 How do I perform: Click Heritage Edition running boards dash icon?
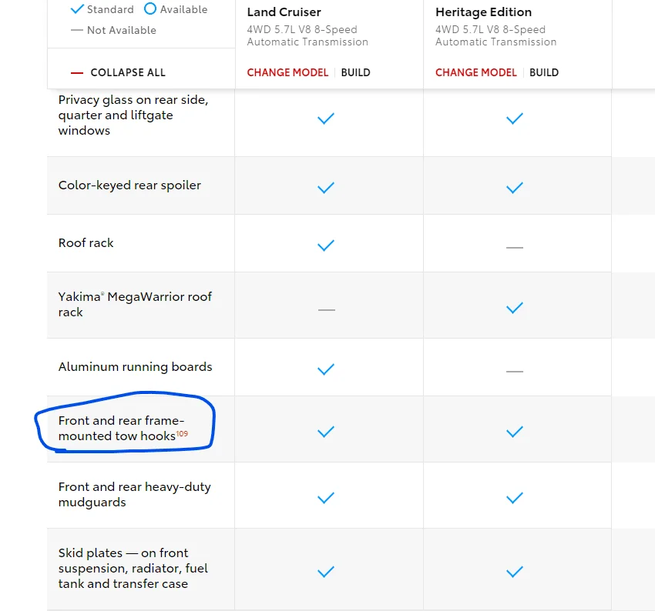point(515,371)
